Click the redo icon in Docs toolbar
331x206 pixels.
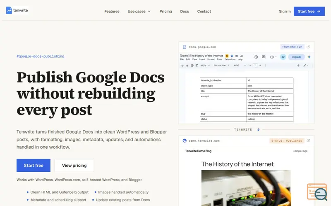(187, 66)
